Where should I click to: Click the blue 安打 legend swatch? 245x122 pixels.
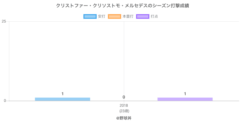[90, 16]
